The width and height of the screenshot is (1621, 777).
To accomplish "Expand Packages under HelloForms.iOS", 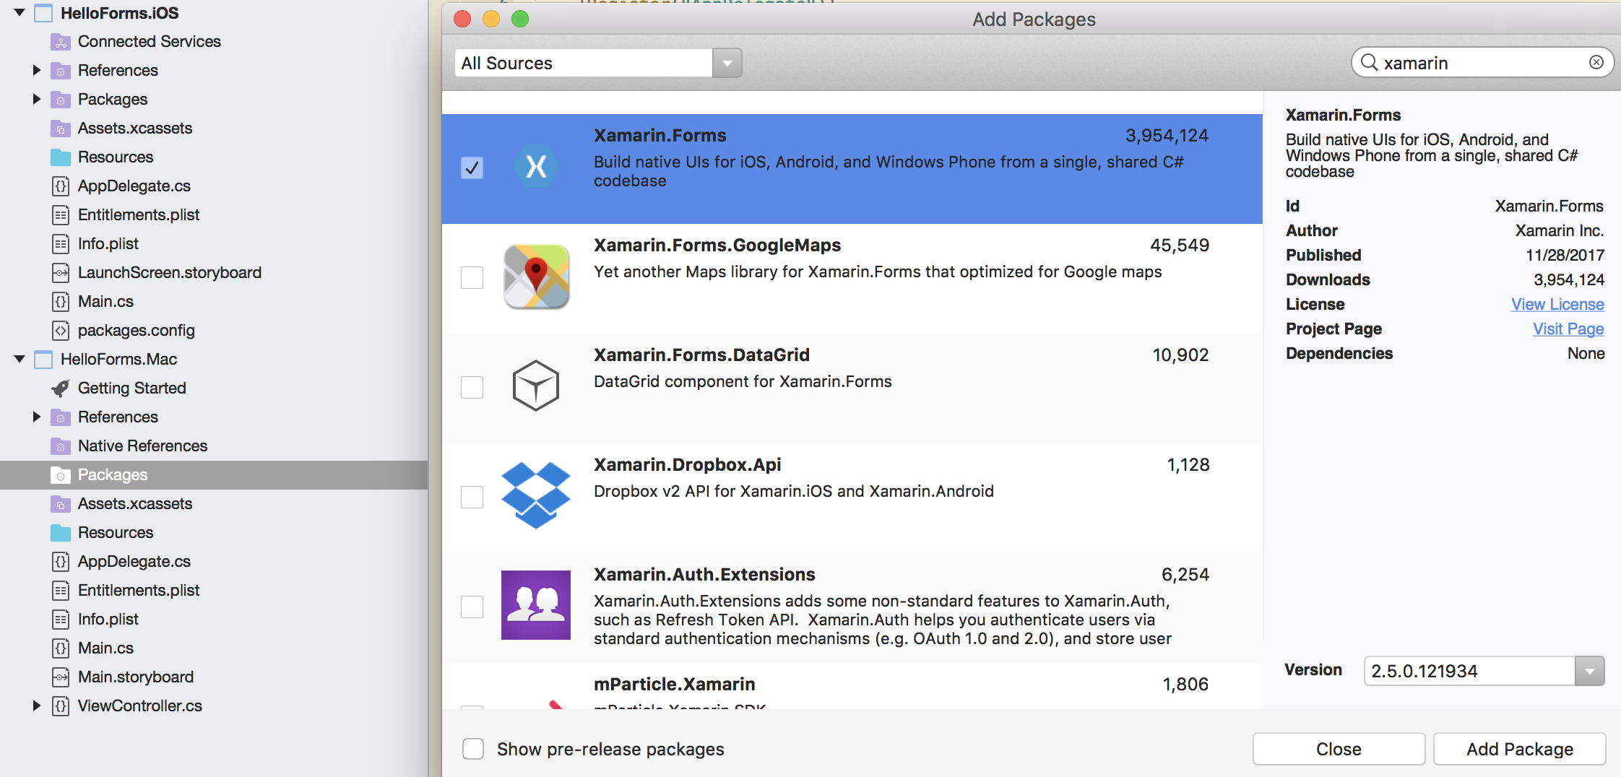I will coord(37,99).
